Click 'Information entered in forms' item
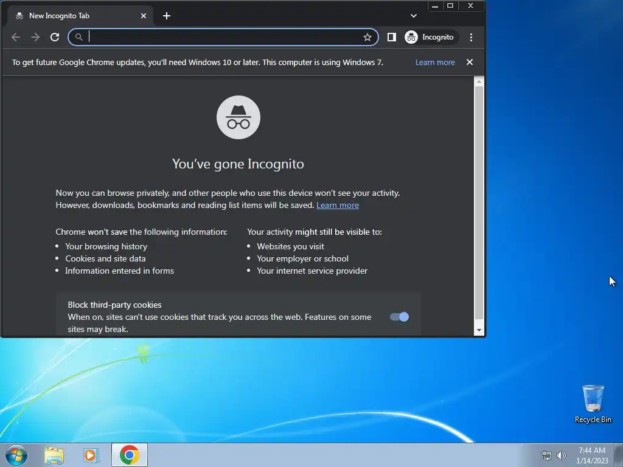 point(119,271)
